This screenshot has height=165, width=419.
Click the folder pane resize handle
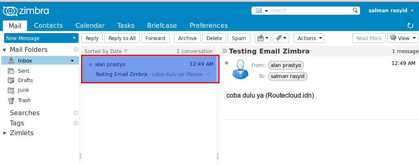[x=80, y=156]
